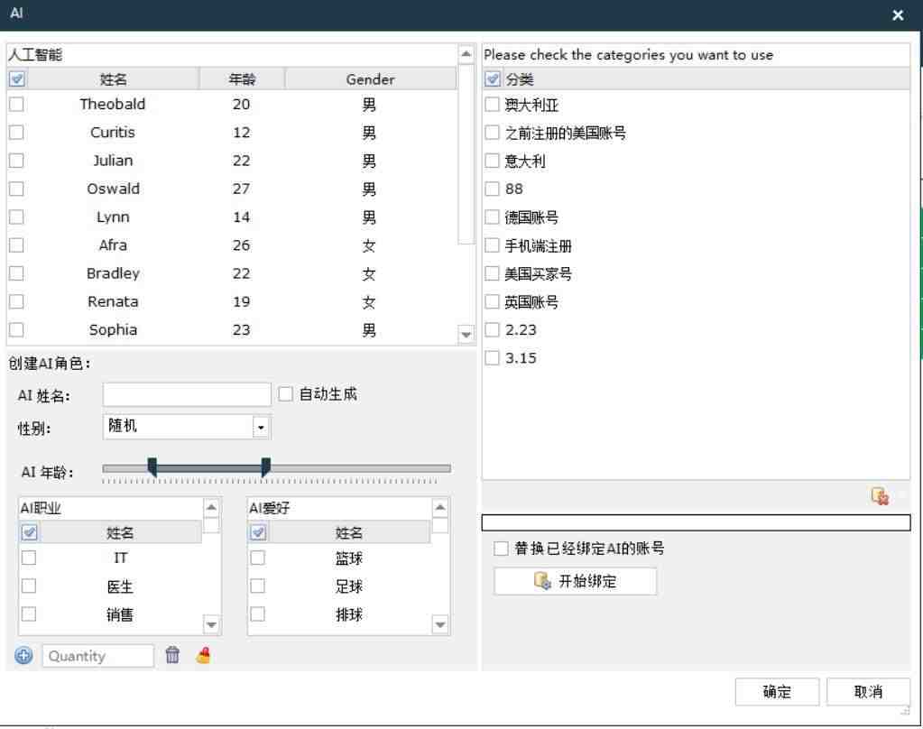
Task: Check the IT occupation checkbox
Action: pos(29,558)
